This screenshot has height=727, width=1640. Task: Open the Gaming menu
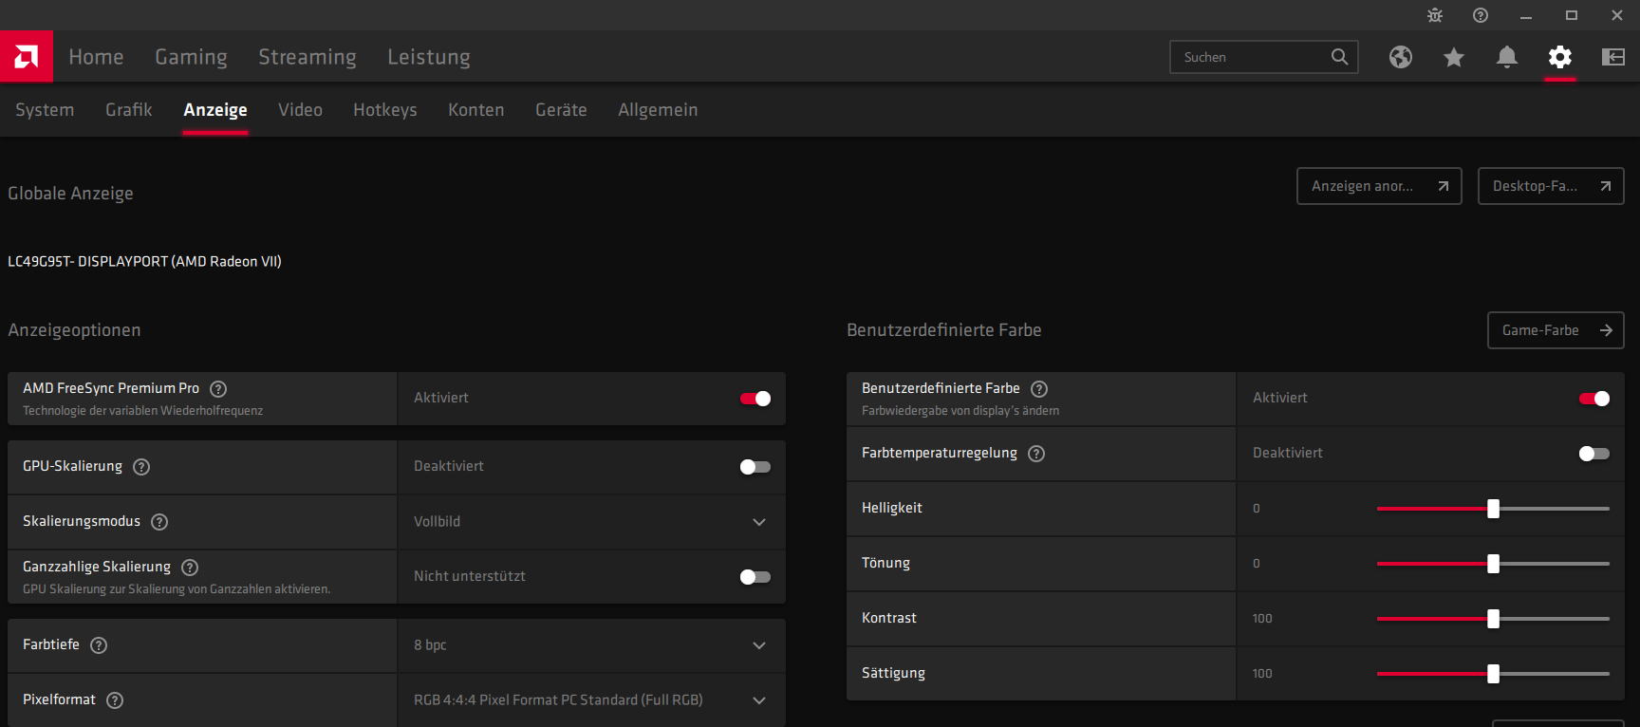[191, 57]
